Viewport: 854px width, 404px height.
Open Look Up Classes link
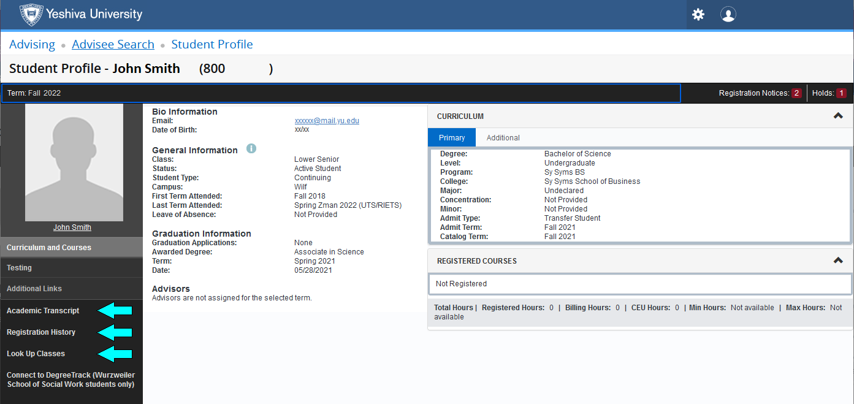[x=36, y=354]
